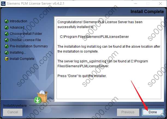The image size is (167, 119).
Task: Click the Installing step checkmark icon
Action: coord(7,53)
